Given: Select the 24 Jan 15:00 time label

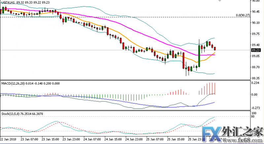Looking at the screenshot, I should pyautogui.click(x=113, y=139).
